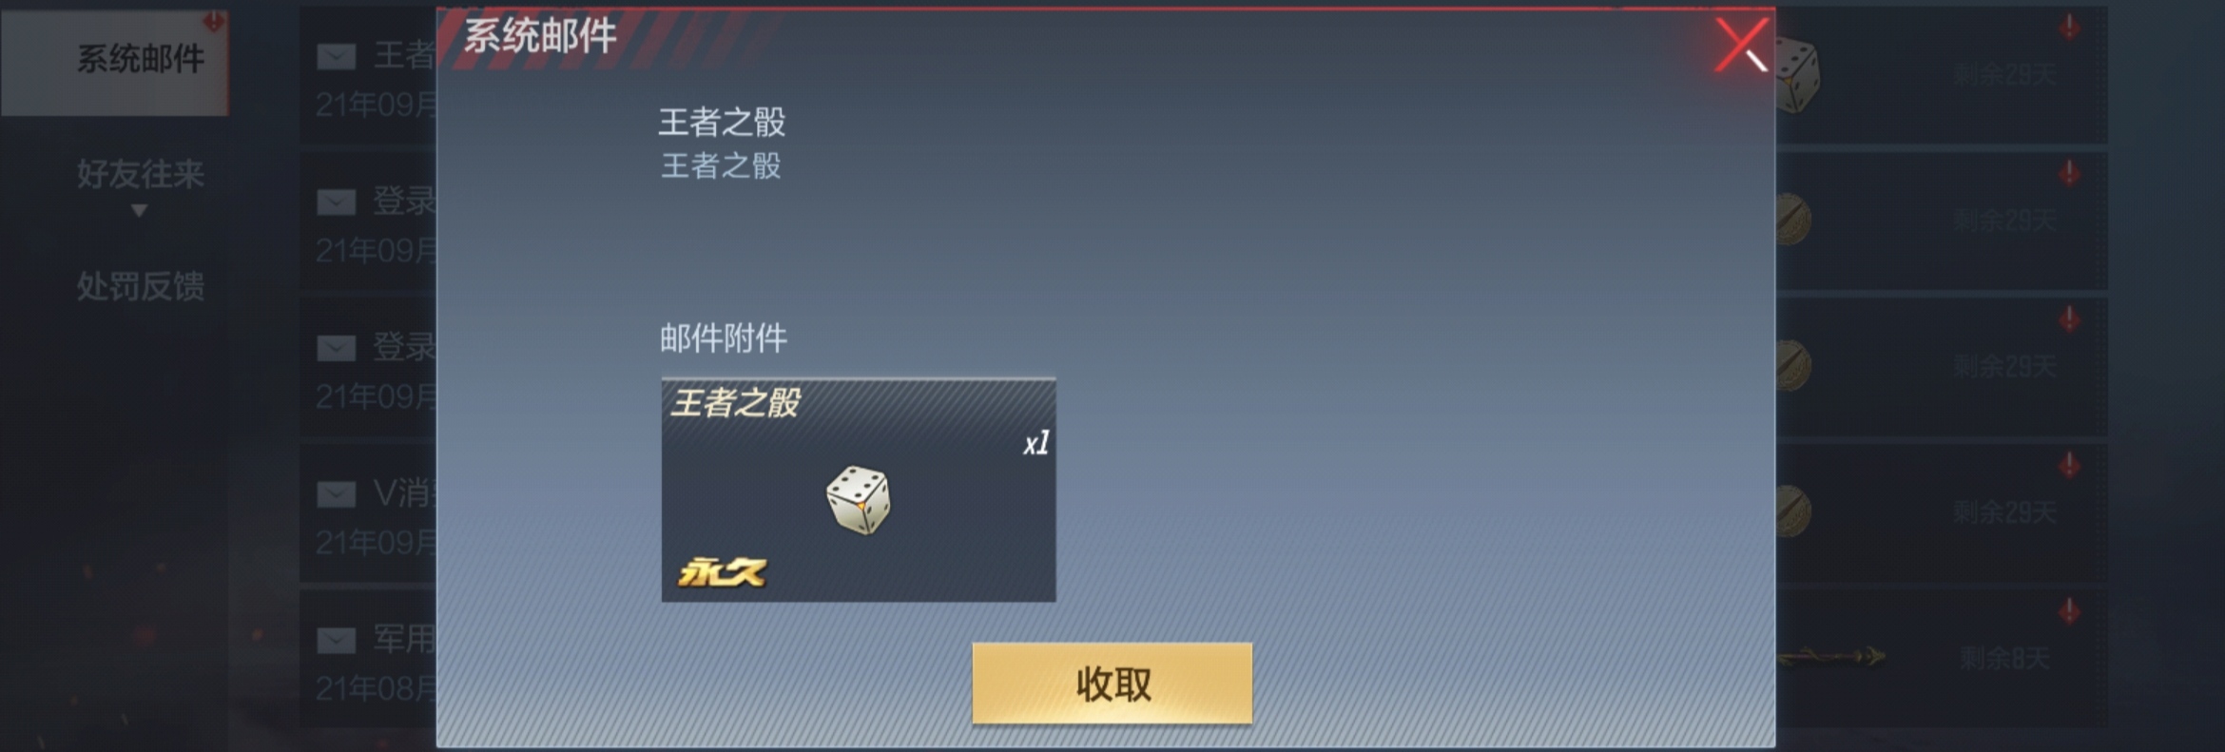Click the 永久 permanent badge
The height and width of the screenshot is (752, 2225).
point(722,571)
